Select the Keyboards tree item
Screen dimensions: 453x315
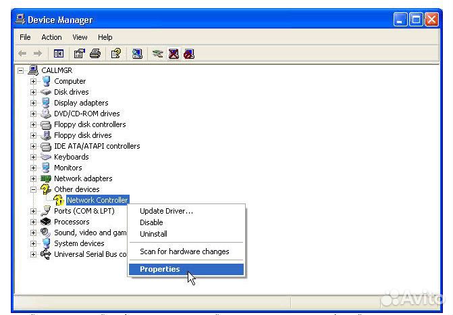[x=72, y=157]
